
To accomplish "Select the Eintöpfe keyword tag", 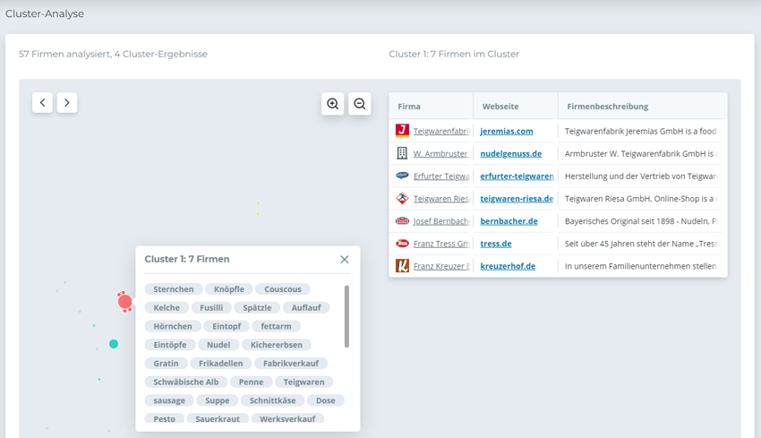I will [x=170, y=344].
